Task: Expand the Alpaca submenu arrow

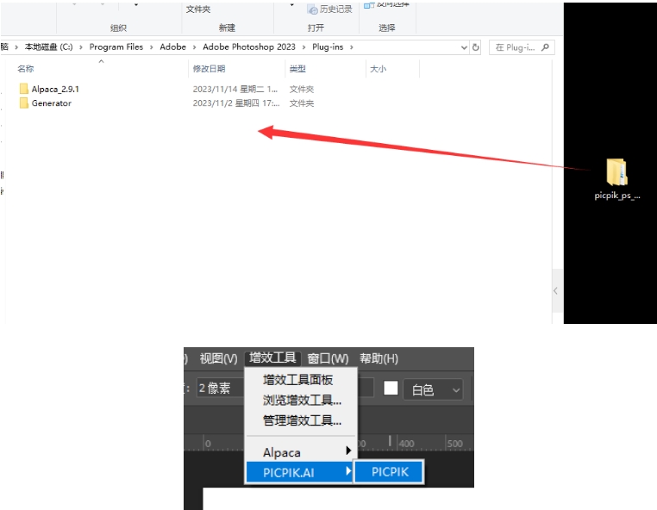Action: tap(348, 451)
